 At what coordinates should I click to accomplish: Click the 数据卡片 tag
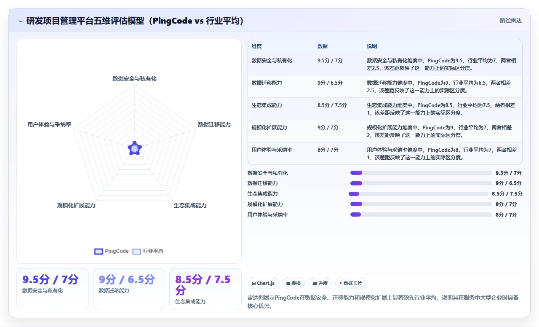[350, 283]
